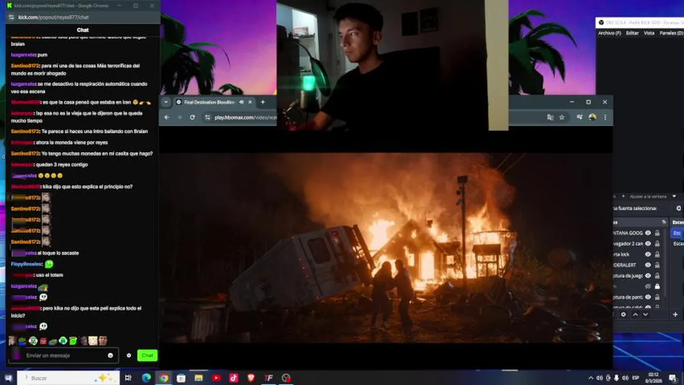The width and height of the screenshot is (684, 385).
Task: Open chat settings gear in Kick chat
Action: coord(128,355)
